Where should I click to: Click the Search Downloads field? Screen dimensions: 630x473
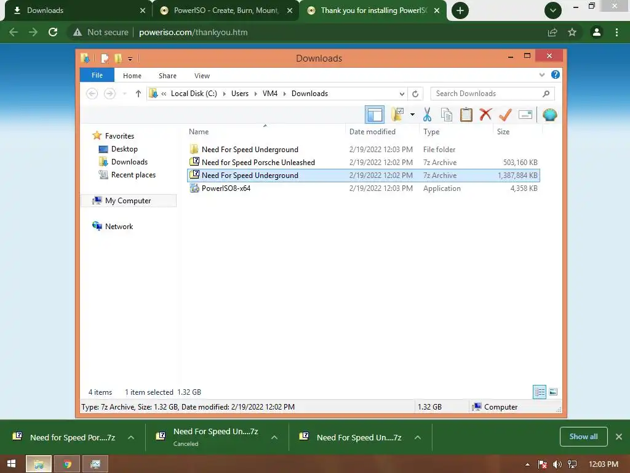pyautogui.click(x=492, y=94)
